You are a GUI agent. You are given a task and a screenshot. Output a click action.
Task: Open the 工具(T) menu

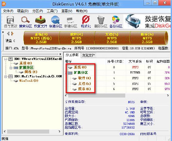52,11
